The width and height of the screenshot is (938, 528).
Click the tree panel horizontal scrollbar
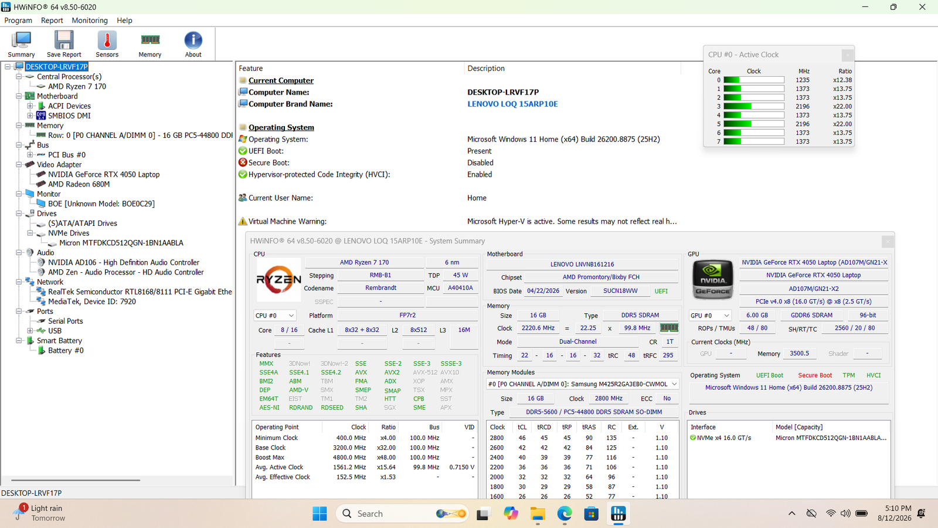76,480
